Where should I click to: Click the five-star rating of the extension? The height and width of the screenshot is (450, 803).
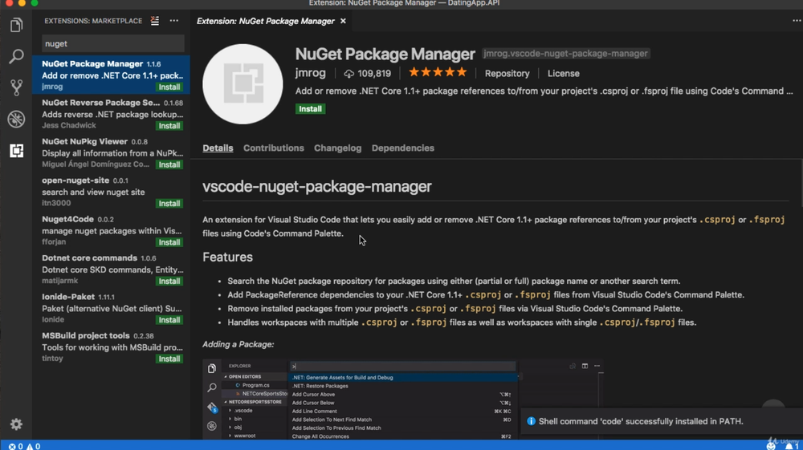pos(438,73)
